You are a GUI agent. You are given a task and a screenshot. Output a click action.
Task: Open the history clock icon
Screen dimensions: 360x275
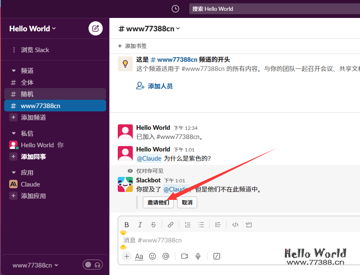pos(175,9)
